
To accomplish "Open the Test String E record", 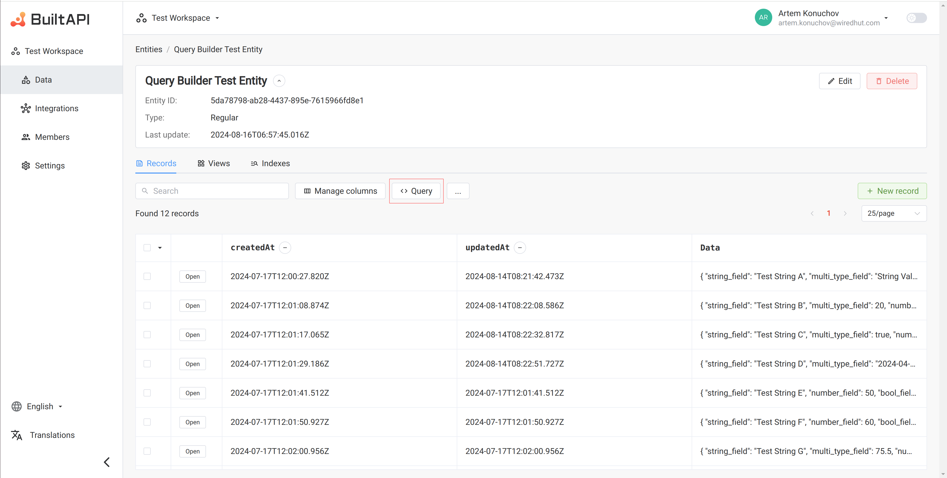I will pos(192,393).
